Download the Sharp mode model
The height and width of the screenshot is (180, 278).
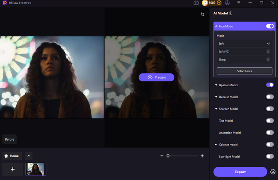coord(268,59)
